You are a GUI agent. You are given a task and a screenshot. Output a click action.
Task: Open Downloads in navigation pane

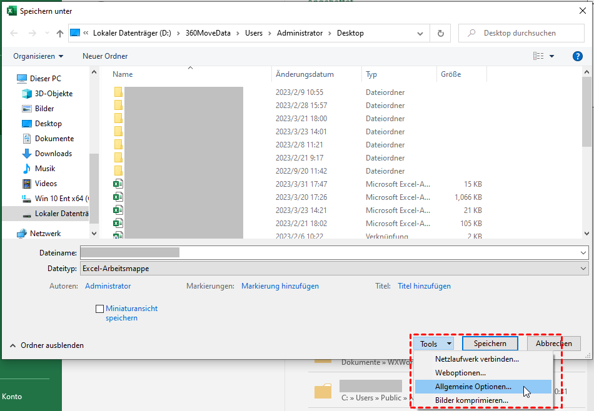click(53, 154)
